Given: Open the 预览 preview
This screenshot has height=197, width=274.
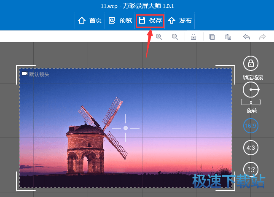Looking at the screenshot, I should [x=120, y=21].
